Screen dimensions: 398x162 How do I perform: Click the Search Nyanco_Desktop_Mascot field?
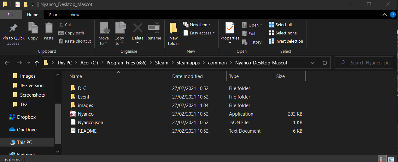point(367,63)
